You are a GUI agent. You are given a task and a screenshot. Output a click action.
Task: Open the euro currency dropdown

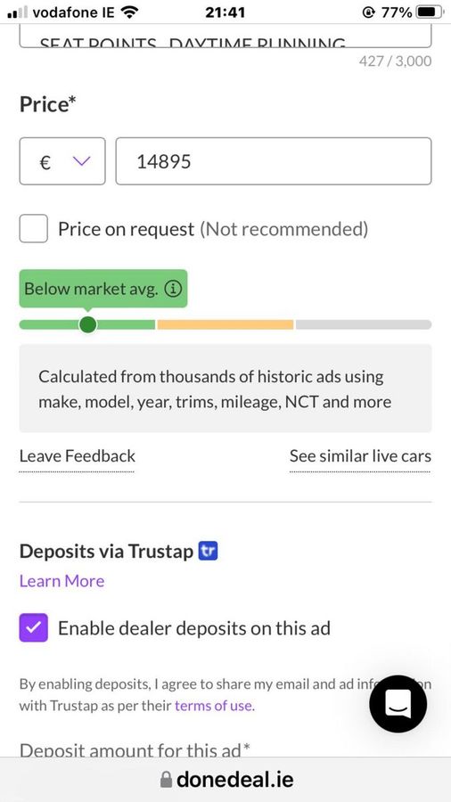point(62,161)
